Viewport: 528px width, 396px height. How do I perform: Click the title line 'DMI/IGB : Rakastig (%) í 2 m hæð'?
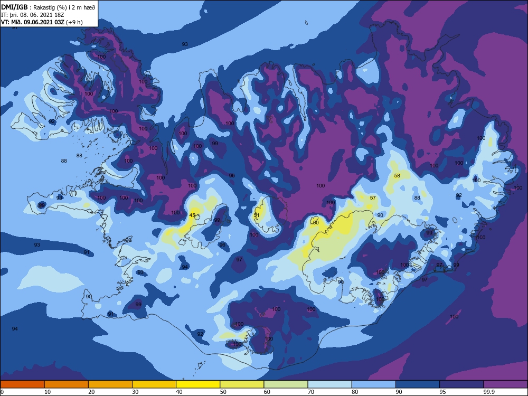tap(48, 7)
